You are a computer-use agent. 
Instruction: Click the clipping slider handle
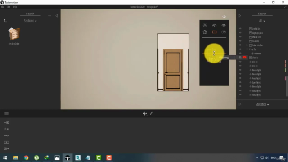click(x=214, y=53)
